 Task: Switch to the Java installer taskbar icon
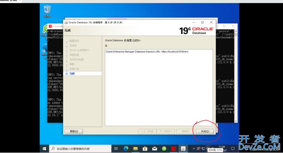click(183, 149)
